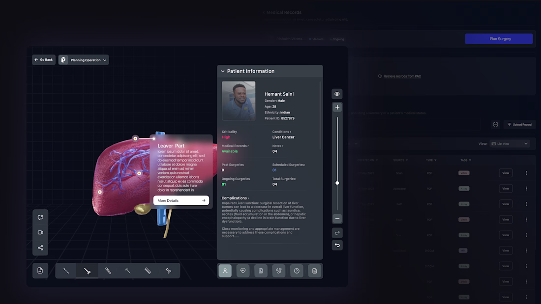Start video recording with camera icon
This screenshot has width=541, height=304.
[x=40, y=232]
